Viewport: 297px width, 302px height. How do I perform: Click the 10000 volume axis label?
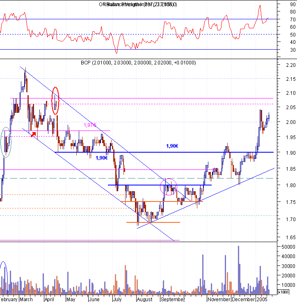288,285
